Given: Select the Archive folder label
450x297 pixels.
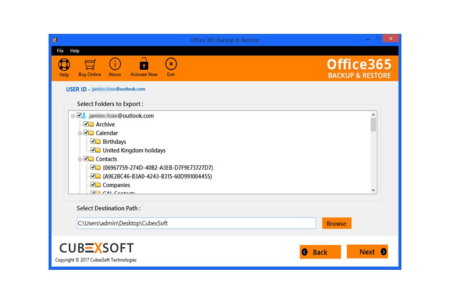Looking at the screenshot, I should coord(105,124).
